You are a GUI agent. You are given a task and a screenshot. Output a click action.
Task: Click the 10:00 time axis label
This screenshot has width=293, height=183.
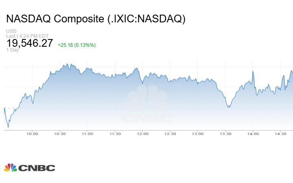(x=32, y=133)
